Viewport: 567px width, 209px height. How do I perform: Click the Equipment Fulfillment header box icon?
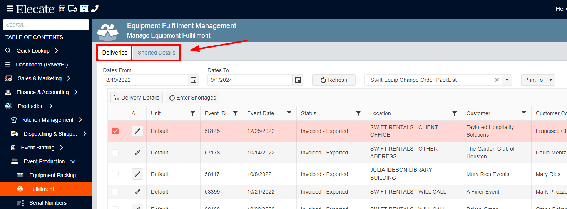tap(108, 32)
